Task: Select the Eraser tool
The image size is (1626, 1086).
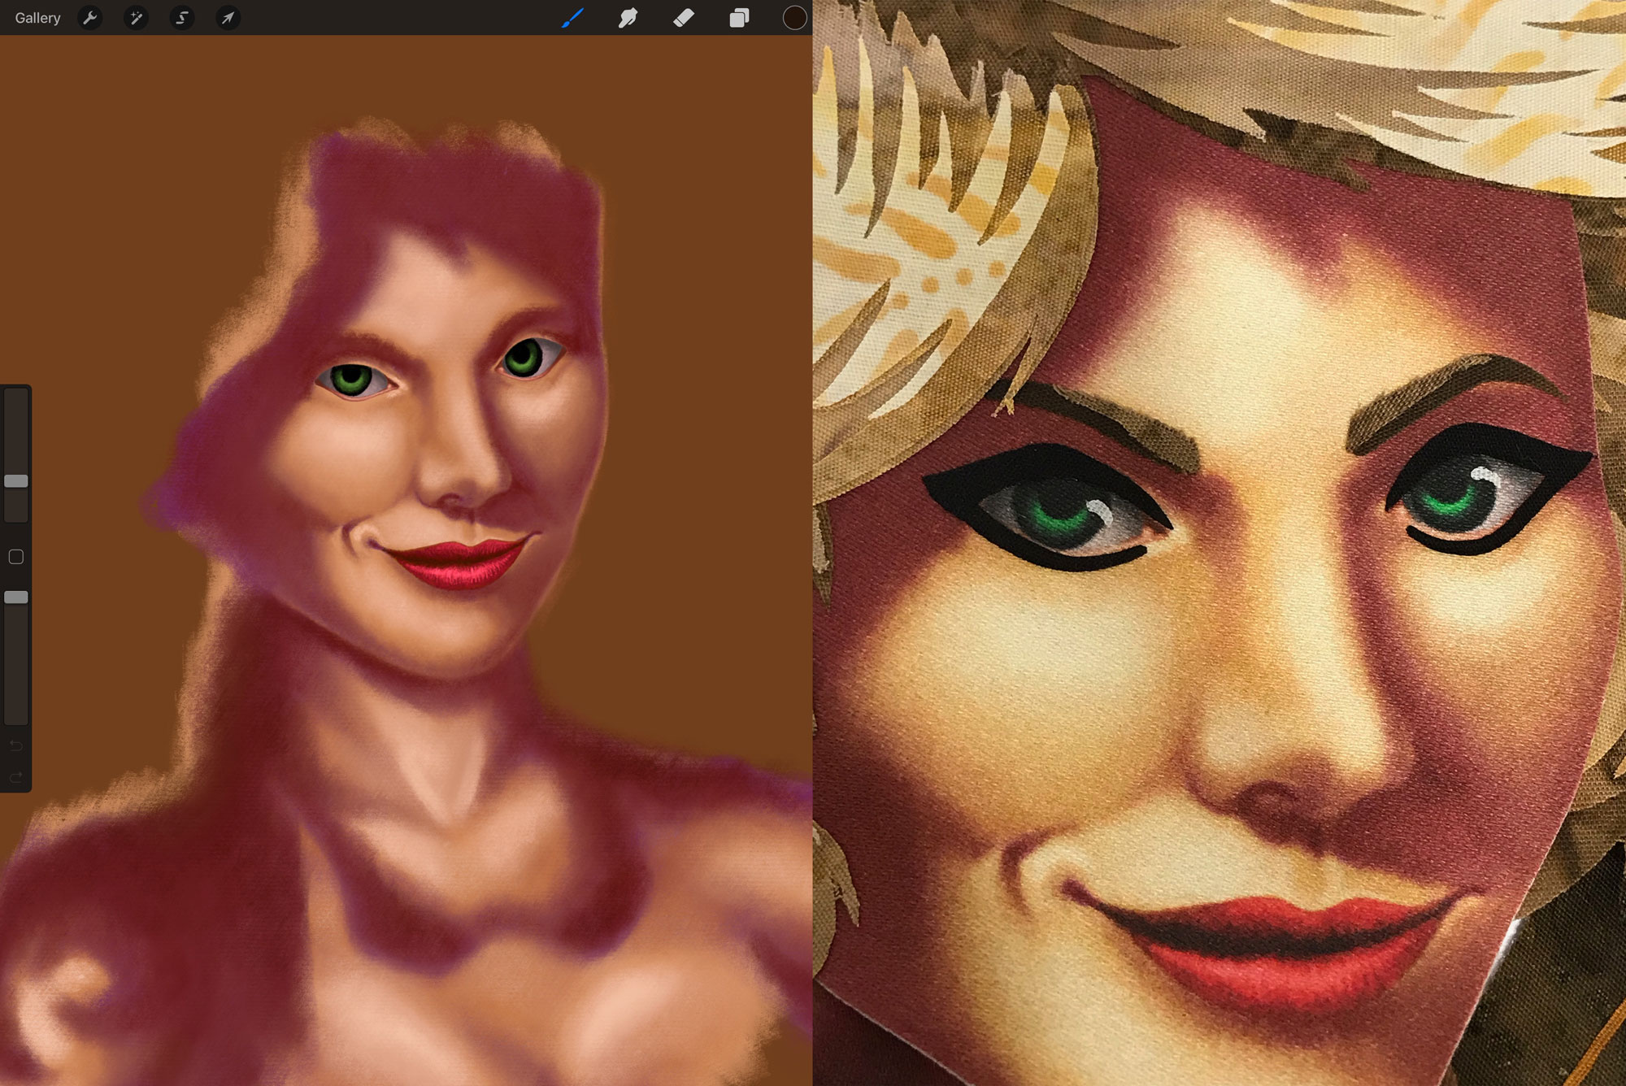Action: pos(684,18)
